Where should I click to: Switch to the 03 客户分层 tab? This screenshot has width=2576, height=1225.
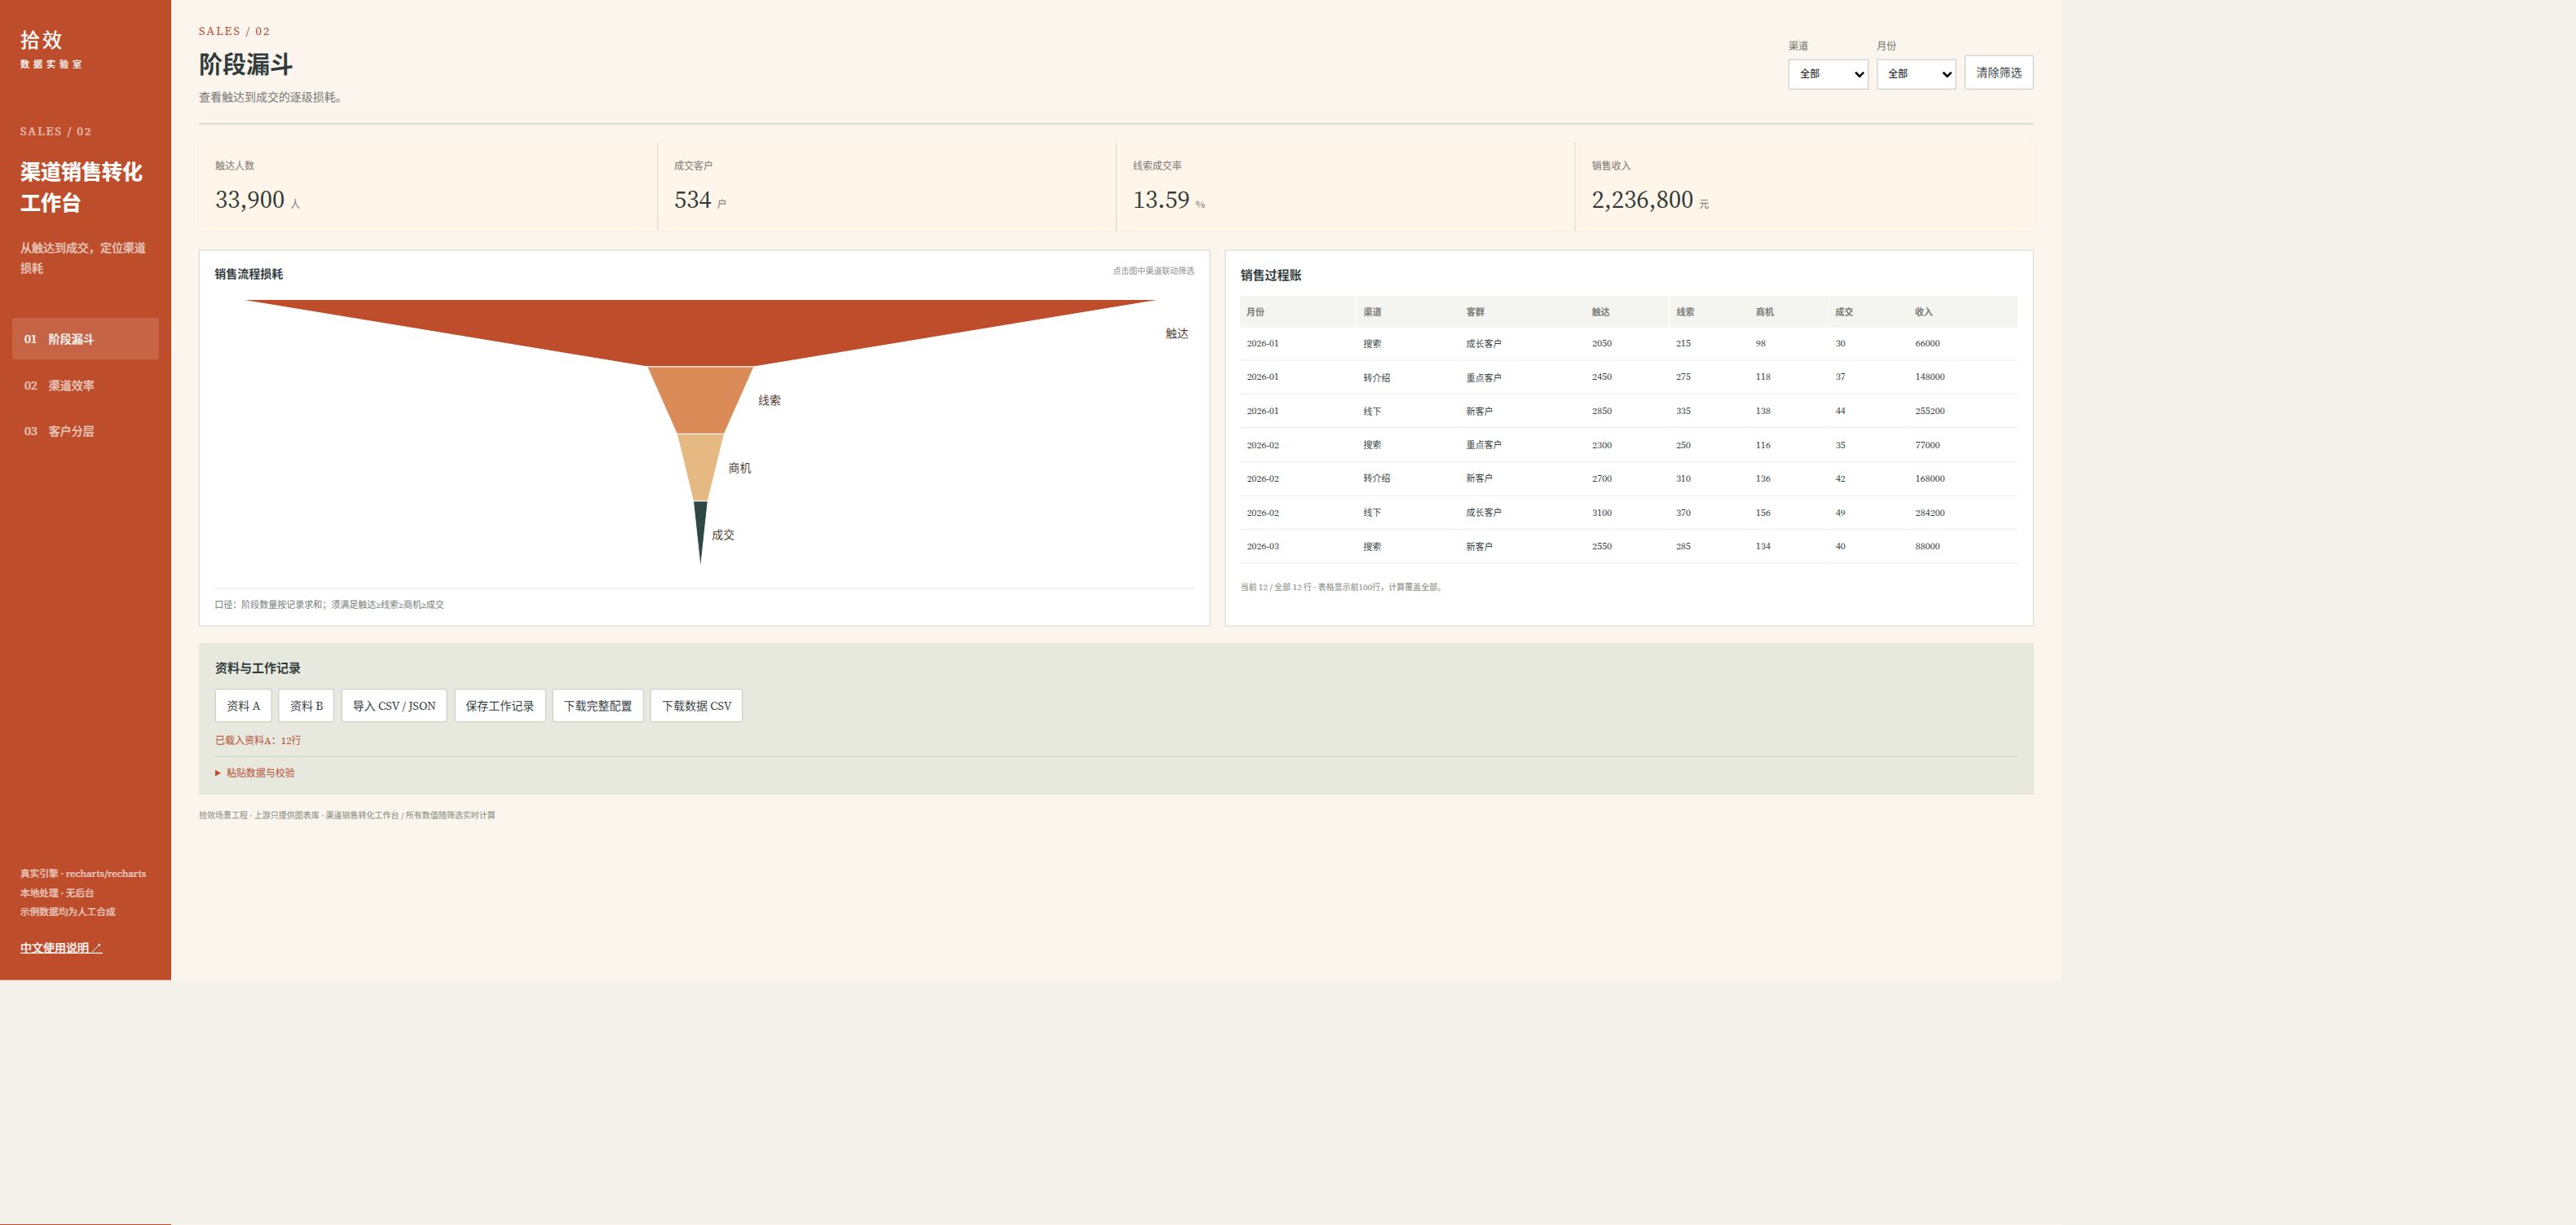85,431
